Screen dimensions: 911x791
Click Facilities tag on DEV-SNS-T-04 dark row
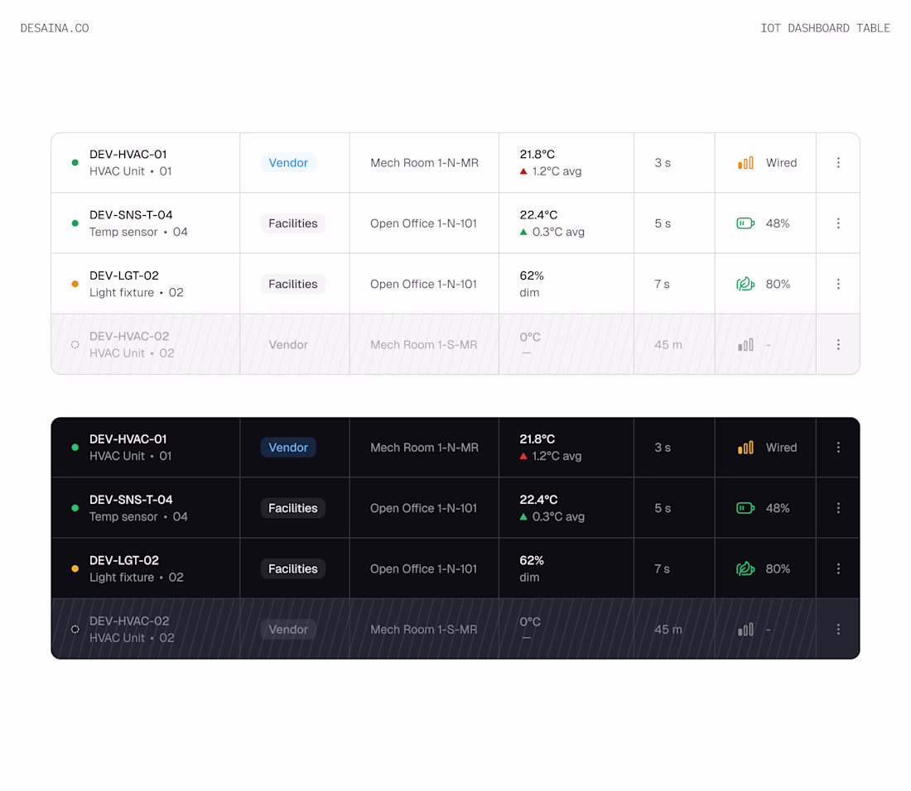point(293,508)
